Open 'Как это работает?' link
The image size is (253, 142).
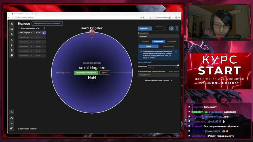(145, 62)
